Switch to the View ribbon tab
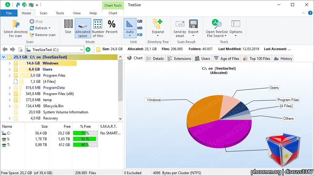 (77, 13)
